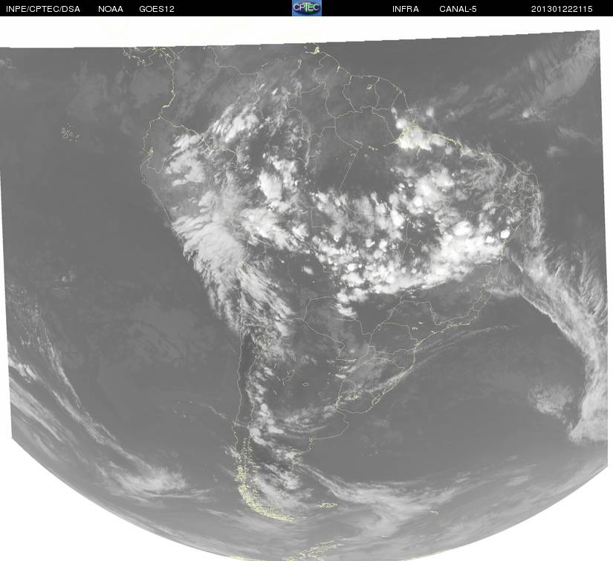Click the 201301222115 timestamp
The image size is (613, 561).
click(x=562, y=9)
